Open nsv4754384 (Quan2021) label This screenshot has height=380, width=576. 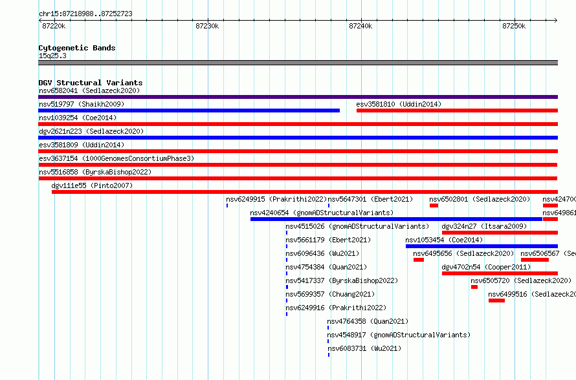(326, 267)
